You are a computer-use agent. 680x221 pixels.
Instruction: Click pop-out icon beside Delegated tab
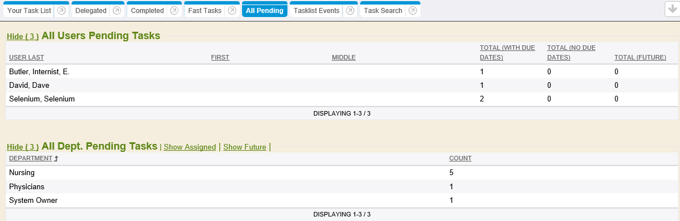pyautogui.click(x=116, y=11)
